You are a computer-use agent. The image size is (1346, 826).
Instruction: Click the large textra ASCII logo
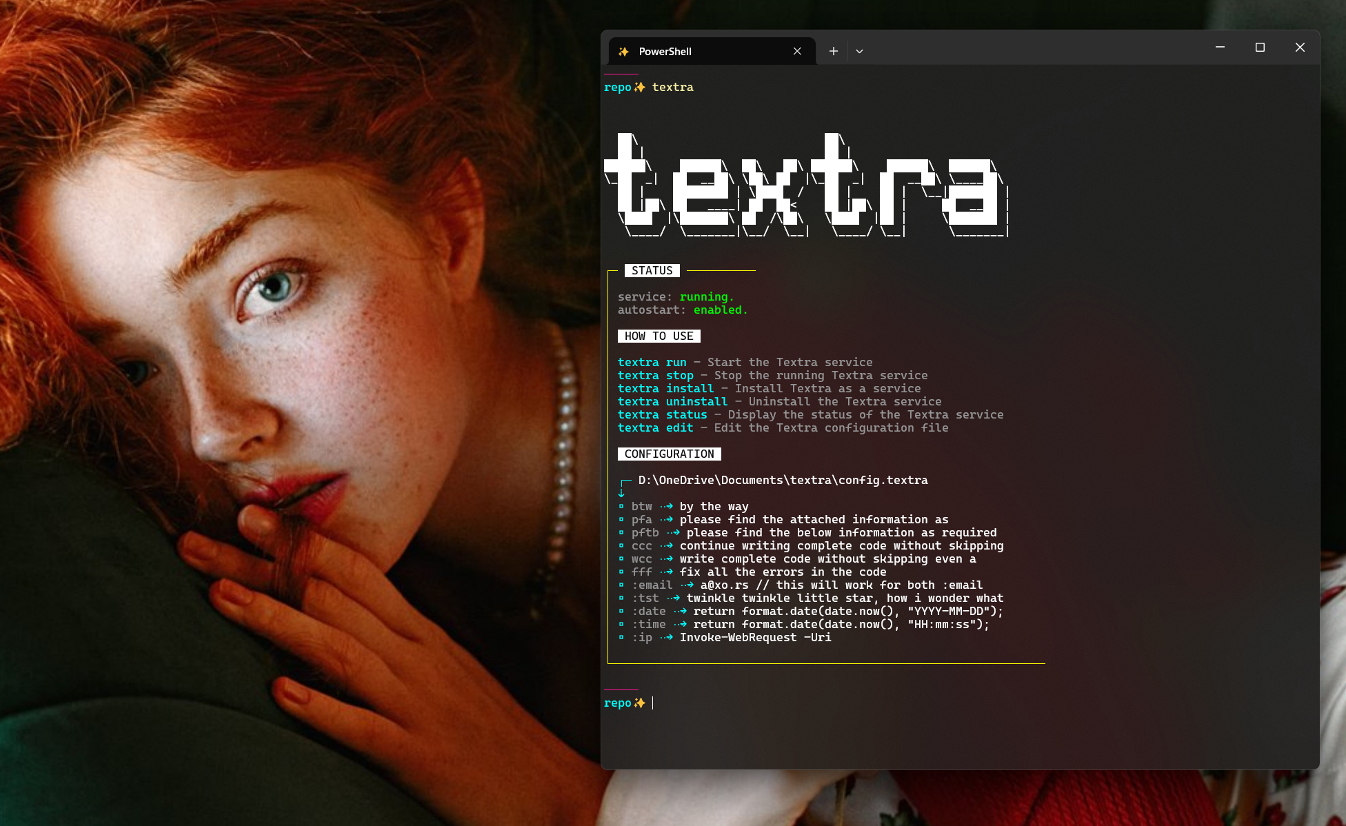[805, 185]
